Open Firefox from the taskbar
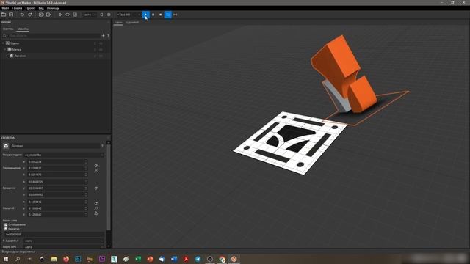The image size is (470, 264). tap(66, 259)
